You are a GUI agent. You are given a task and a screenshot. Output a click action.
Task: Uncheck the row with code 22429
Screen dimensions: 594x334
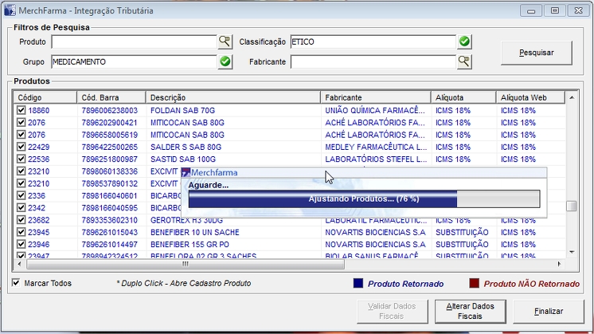click(21, 147)
